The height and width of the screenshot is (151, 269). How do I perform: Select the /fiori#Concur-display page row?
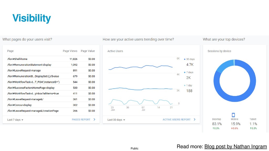[x=51, y=105]
